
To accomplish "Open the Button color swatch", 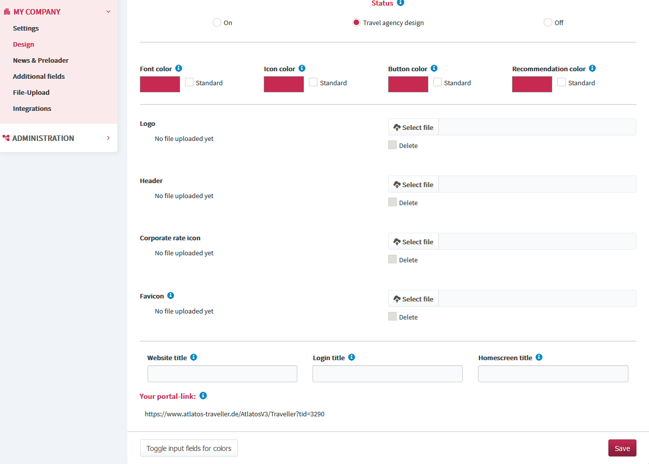I will pos(408,84).
